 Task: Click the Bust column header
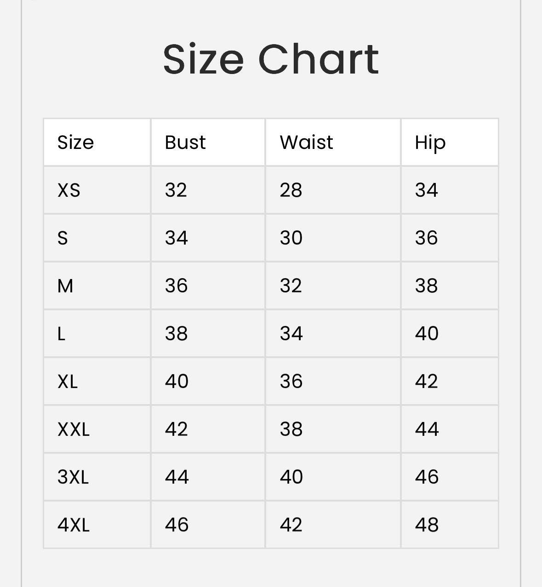185,142
